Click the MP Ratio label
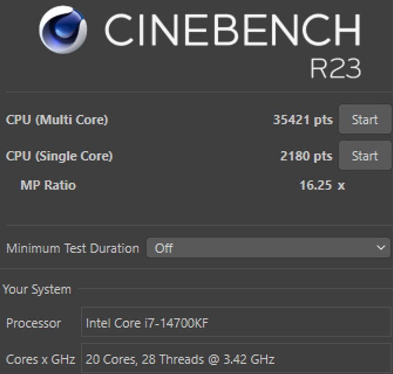393x374 pixels. coord(48,185)
